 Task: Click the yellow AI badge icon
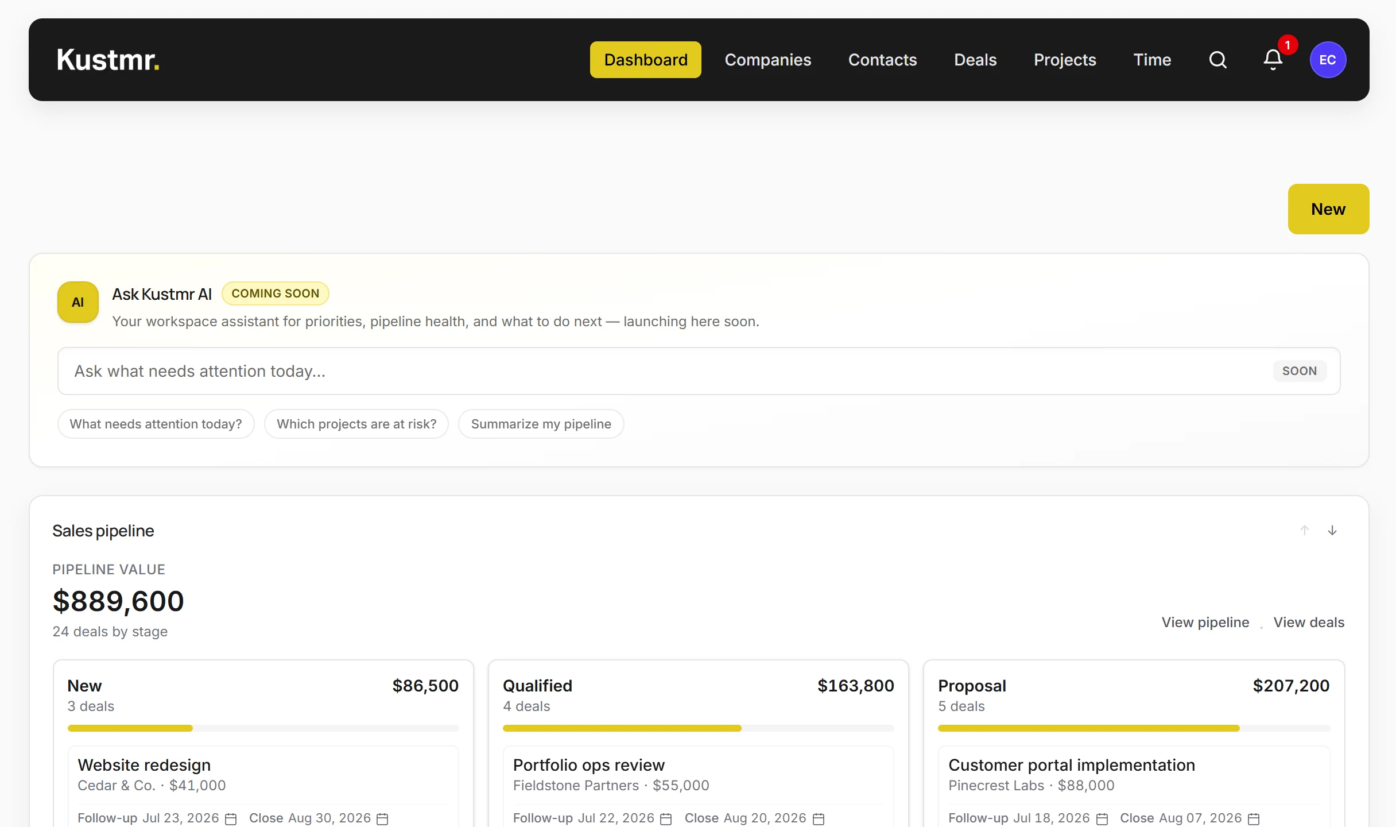pyautogui.click(x=78, y=302)
